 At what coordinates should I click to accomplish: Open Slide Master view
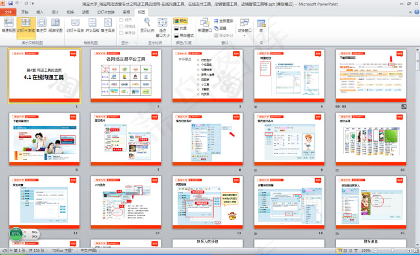pos(75,25)
